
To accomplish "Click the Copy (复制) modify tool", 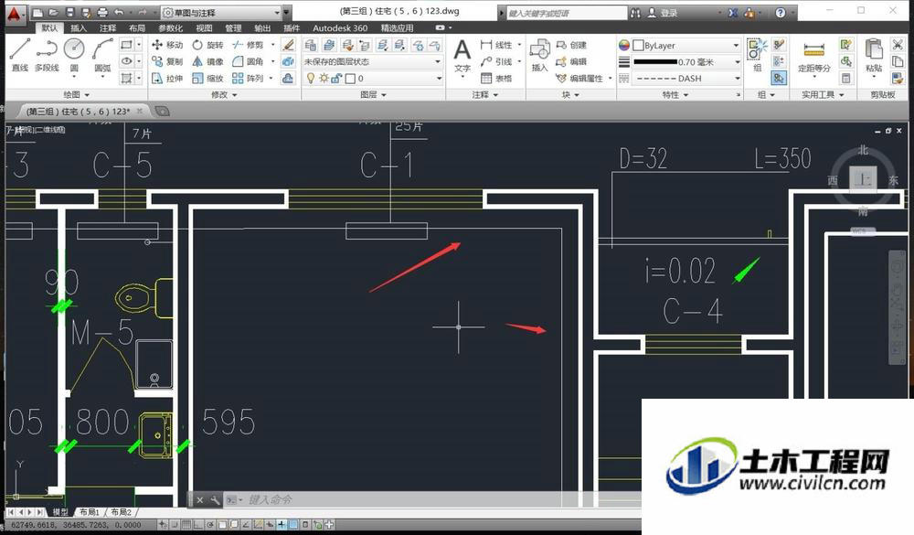I will click(x=166, y=61).
